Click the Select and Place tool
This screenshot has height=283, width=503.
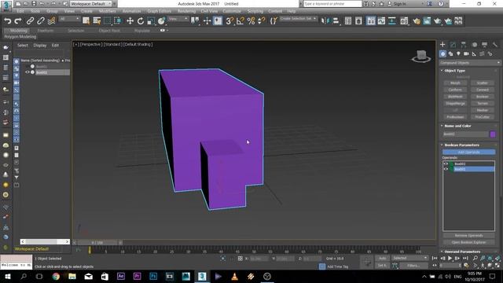click(161, 21)
